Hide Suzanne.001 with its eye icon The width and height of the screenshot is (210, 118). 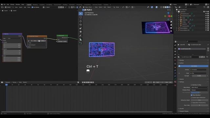(x=206, y=26)
